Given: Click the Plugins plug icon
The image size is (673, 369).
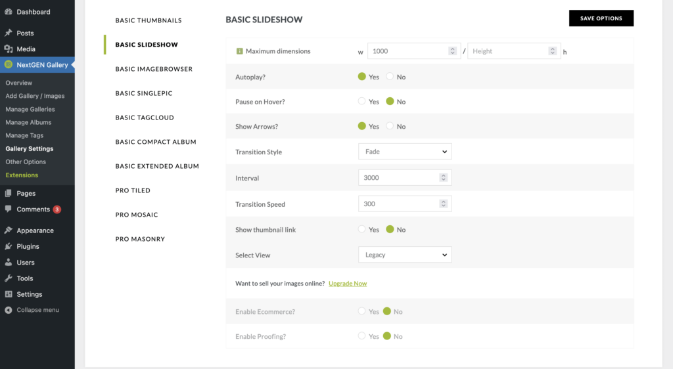Looking at the screenshot, I should (8, 246).
